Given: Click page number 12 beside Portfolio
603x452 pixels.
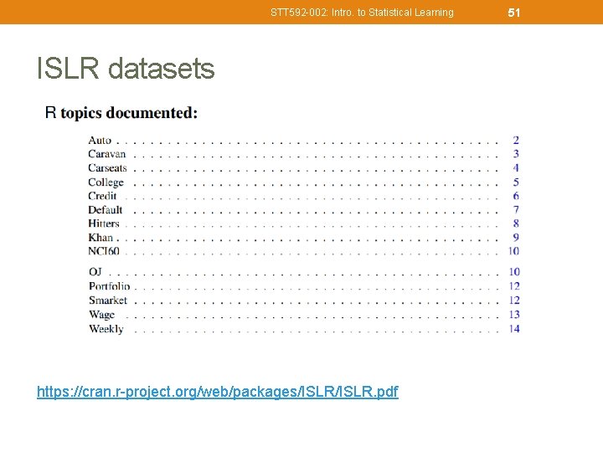Looking at the screenshot, I should [514, 286].
